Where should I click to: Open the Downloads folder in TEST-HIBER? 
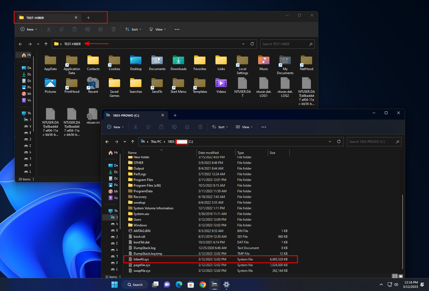178,60
